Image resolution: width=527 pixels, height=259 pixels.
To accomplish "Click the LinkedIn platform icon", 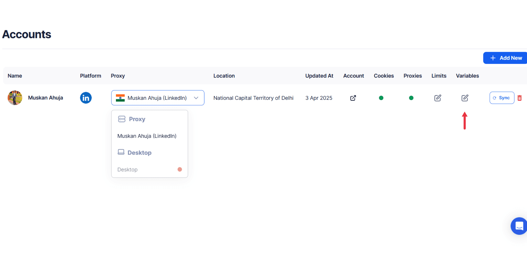I will [86, 98].
